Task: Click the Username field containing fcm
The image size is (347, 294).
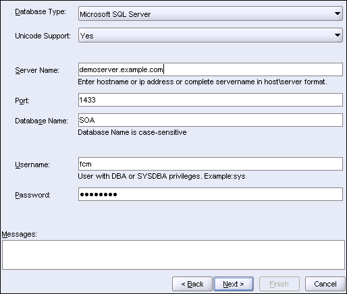Action: click(211, 164)
